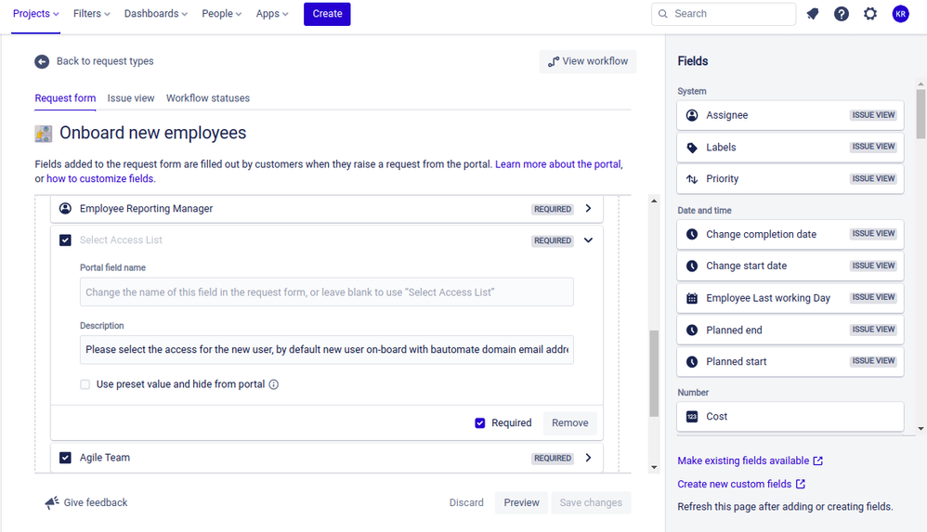Viewport: 927px width, 532px height.
Task: Click the Planned end clock icon
Action: (x=692, y=330)
